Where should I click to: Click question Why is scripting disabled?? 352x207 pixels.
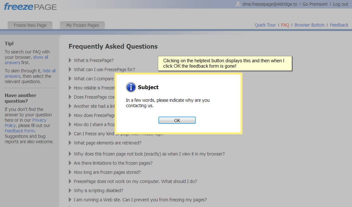tap(98, 191)
